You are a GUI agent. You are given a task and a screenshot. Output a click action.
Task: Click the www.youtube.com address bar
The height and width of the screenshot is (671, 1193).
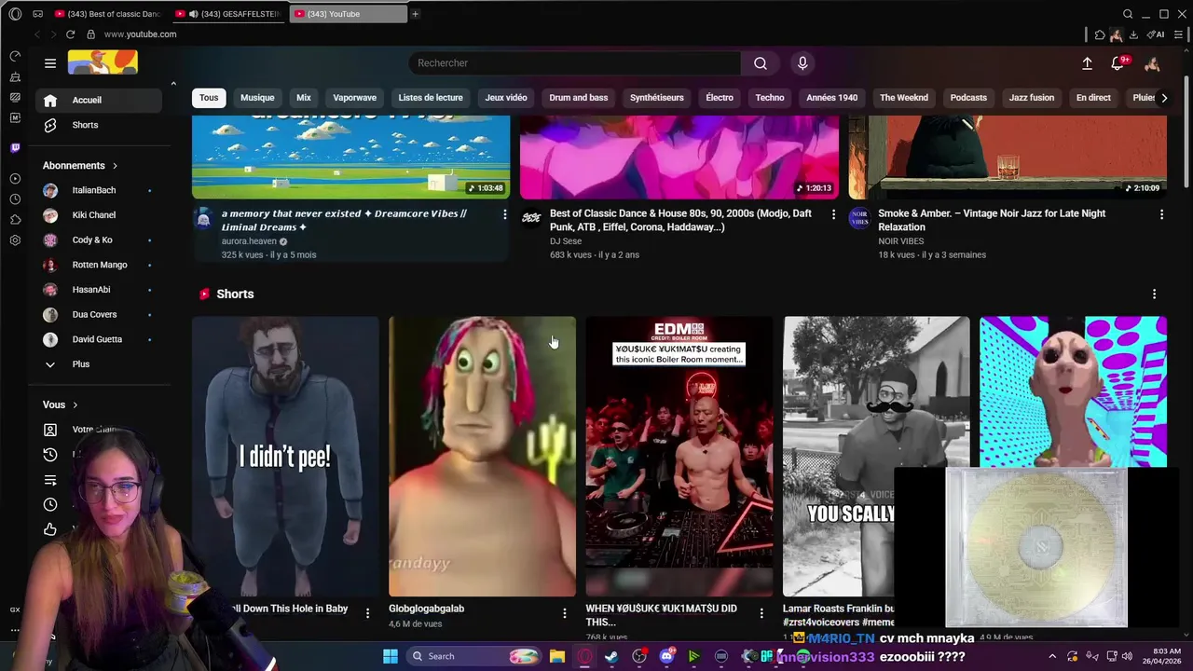pos(140,34)
